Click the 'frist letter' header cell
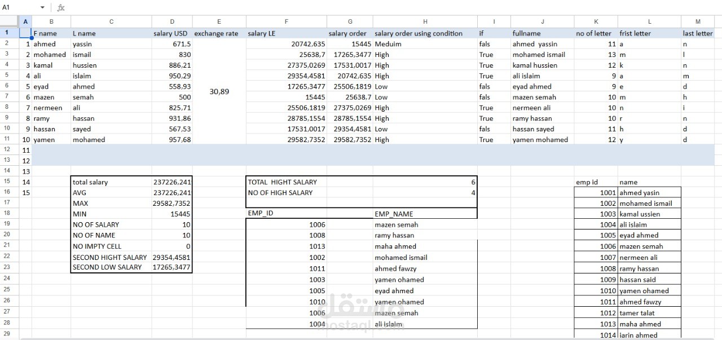722x340 pixels. tap(649, 33)
